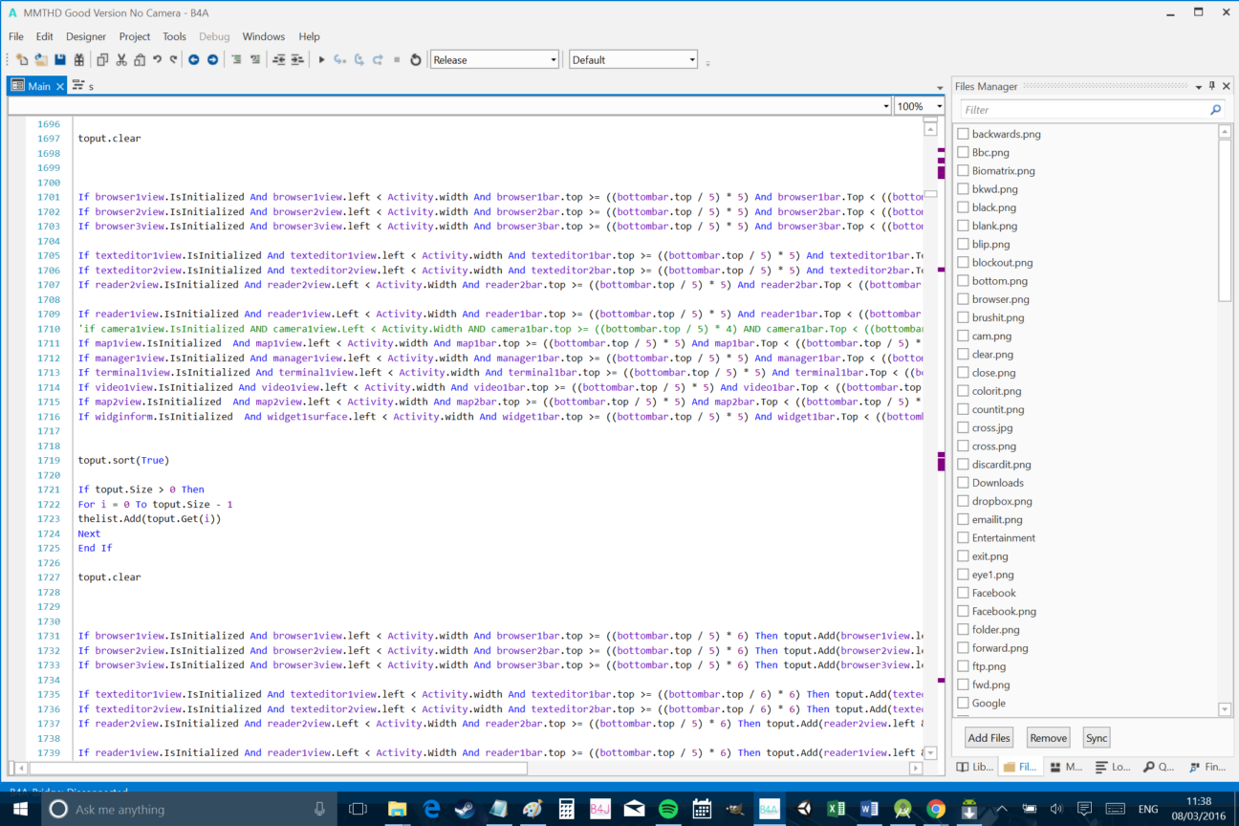Click the new file toolbar icon
This screenshot has height=826, width=1239.
pos(22,59)
